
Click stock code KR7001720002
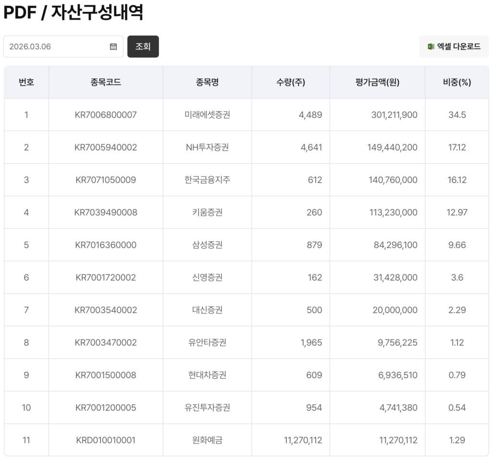[x=106, y=277]
